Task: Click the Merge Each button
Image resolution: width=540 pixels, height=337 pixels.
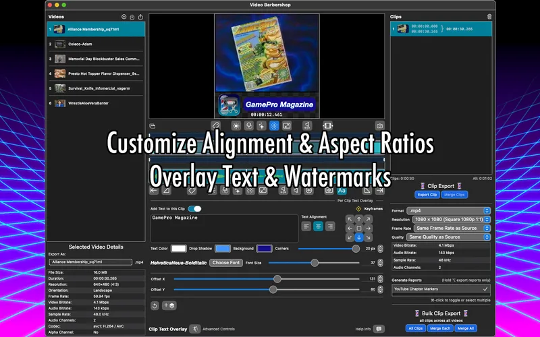Action: (440, 328)
